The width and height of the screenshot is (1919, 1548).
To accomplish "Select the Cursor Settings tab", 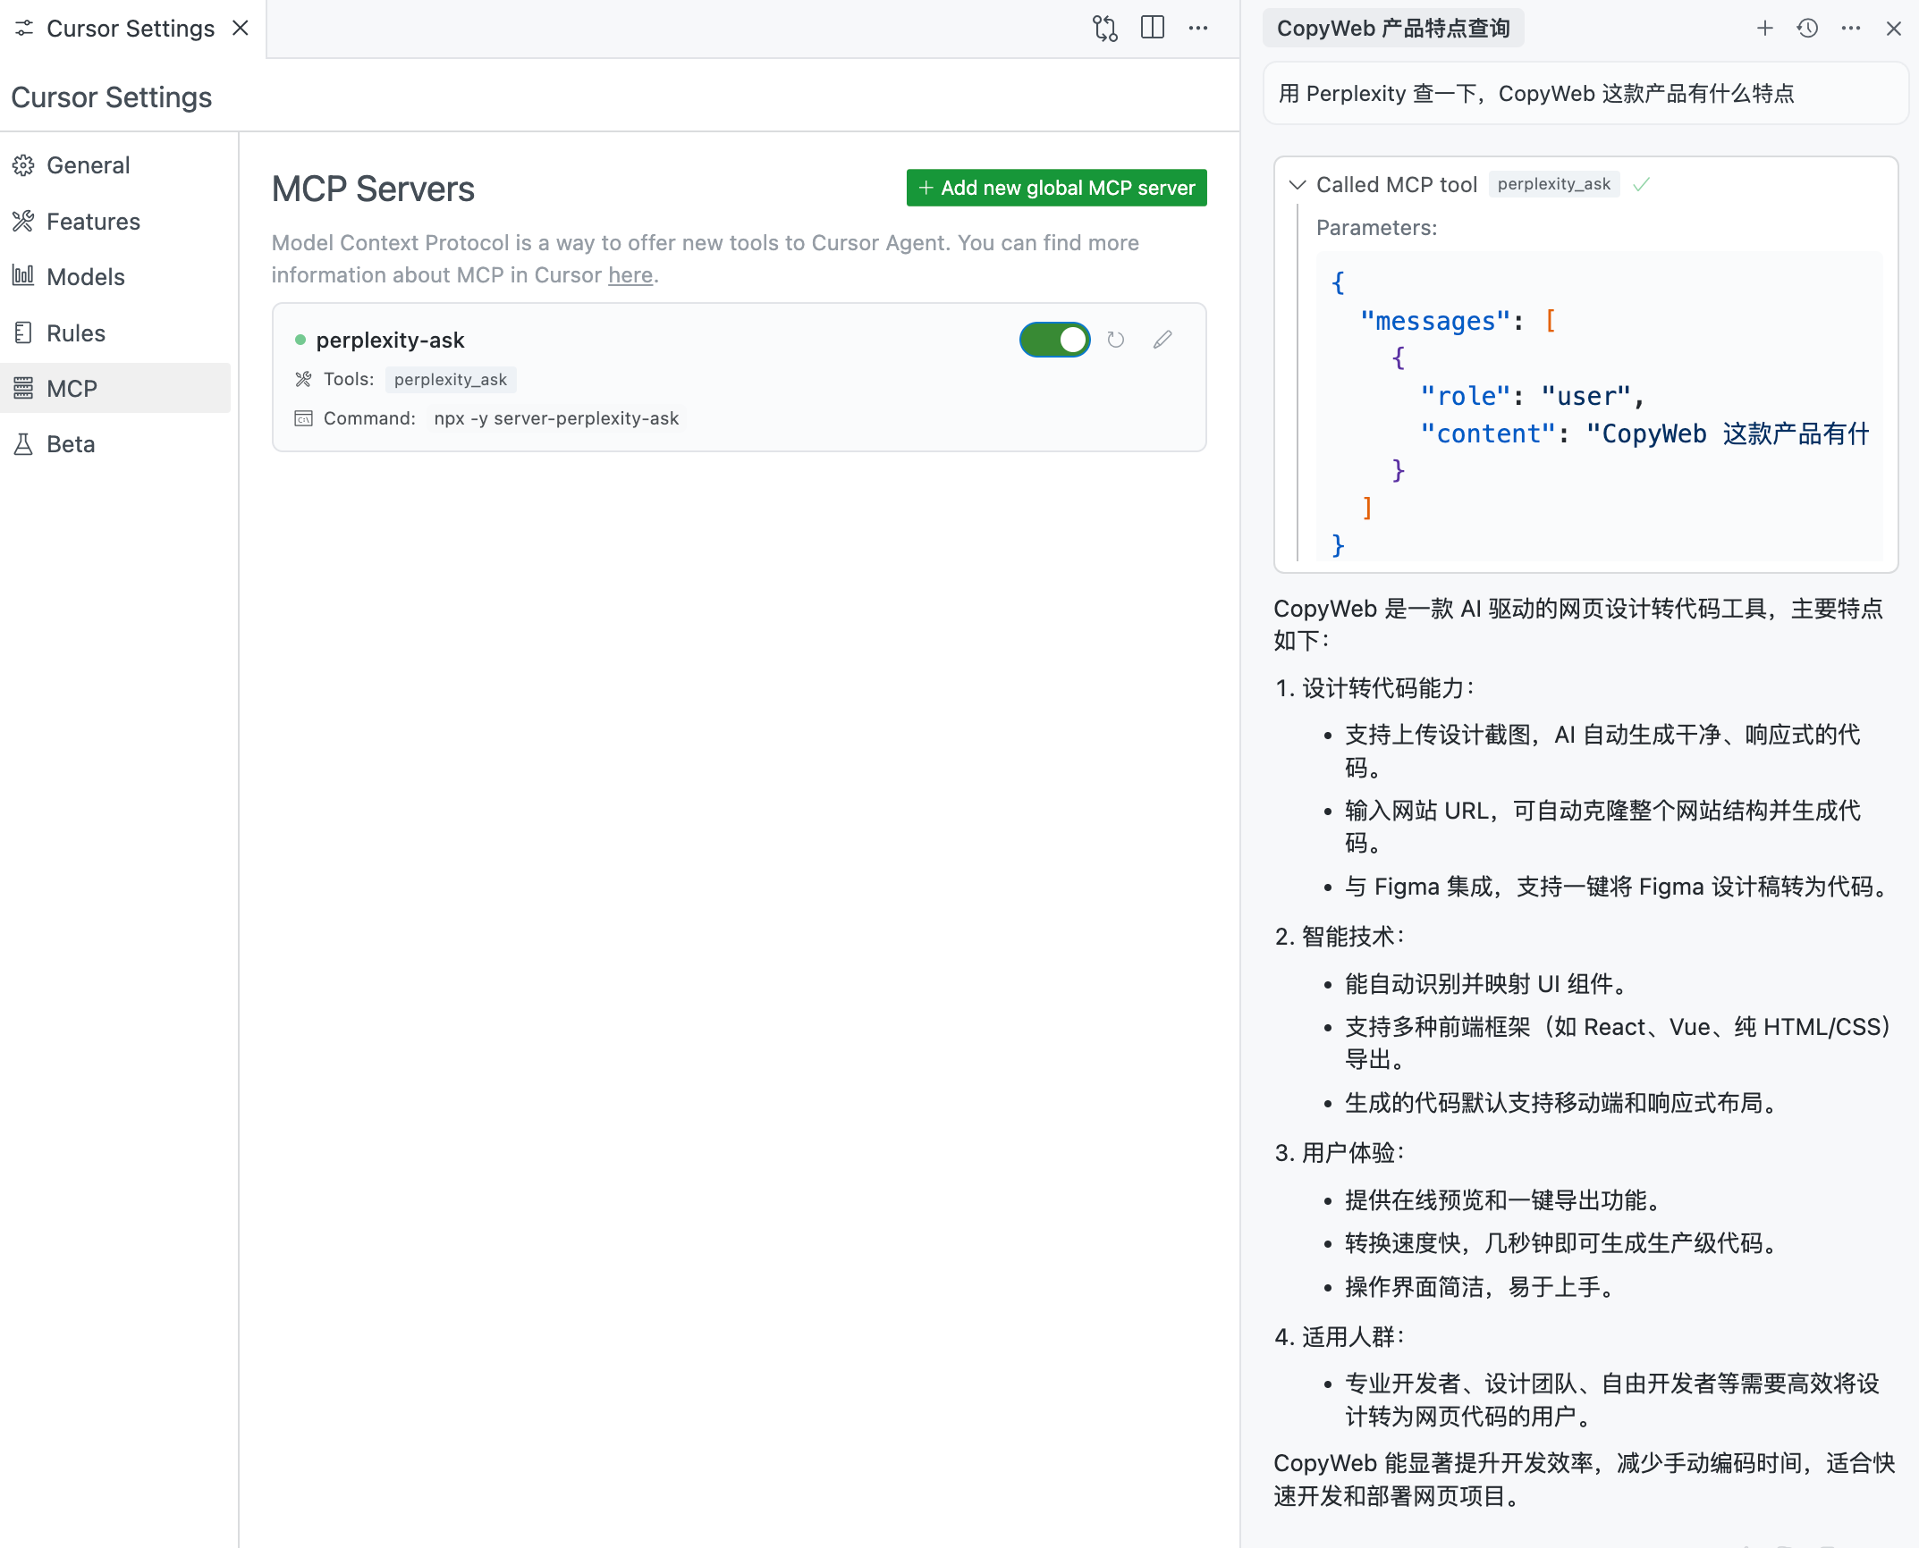I will (130, 29).
